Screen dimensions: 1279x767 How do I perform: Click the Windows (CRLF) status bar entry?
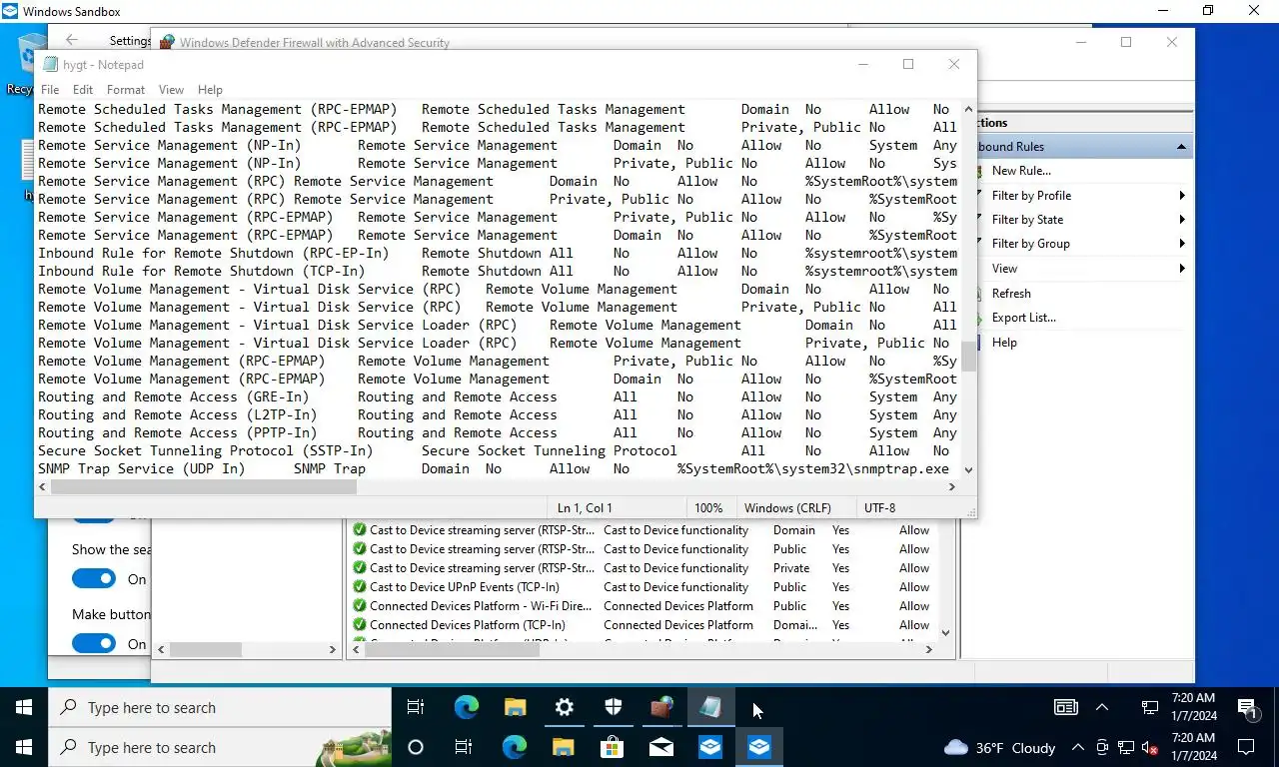(x=788, y=507)
